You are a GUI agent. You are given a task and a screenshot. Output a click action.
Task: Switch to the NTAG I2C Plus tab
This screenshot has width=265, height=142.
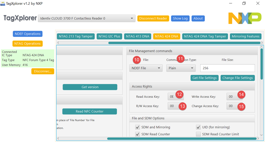pos(109,36)
